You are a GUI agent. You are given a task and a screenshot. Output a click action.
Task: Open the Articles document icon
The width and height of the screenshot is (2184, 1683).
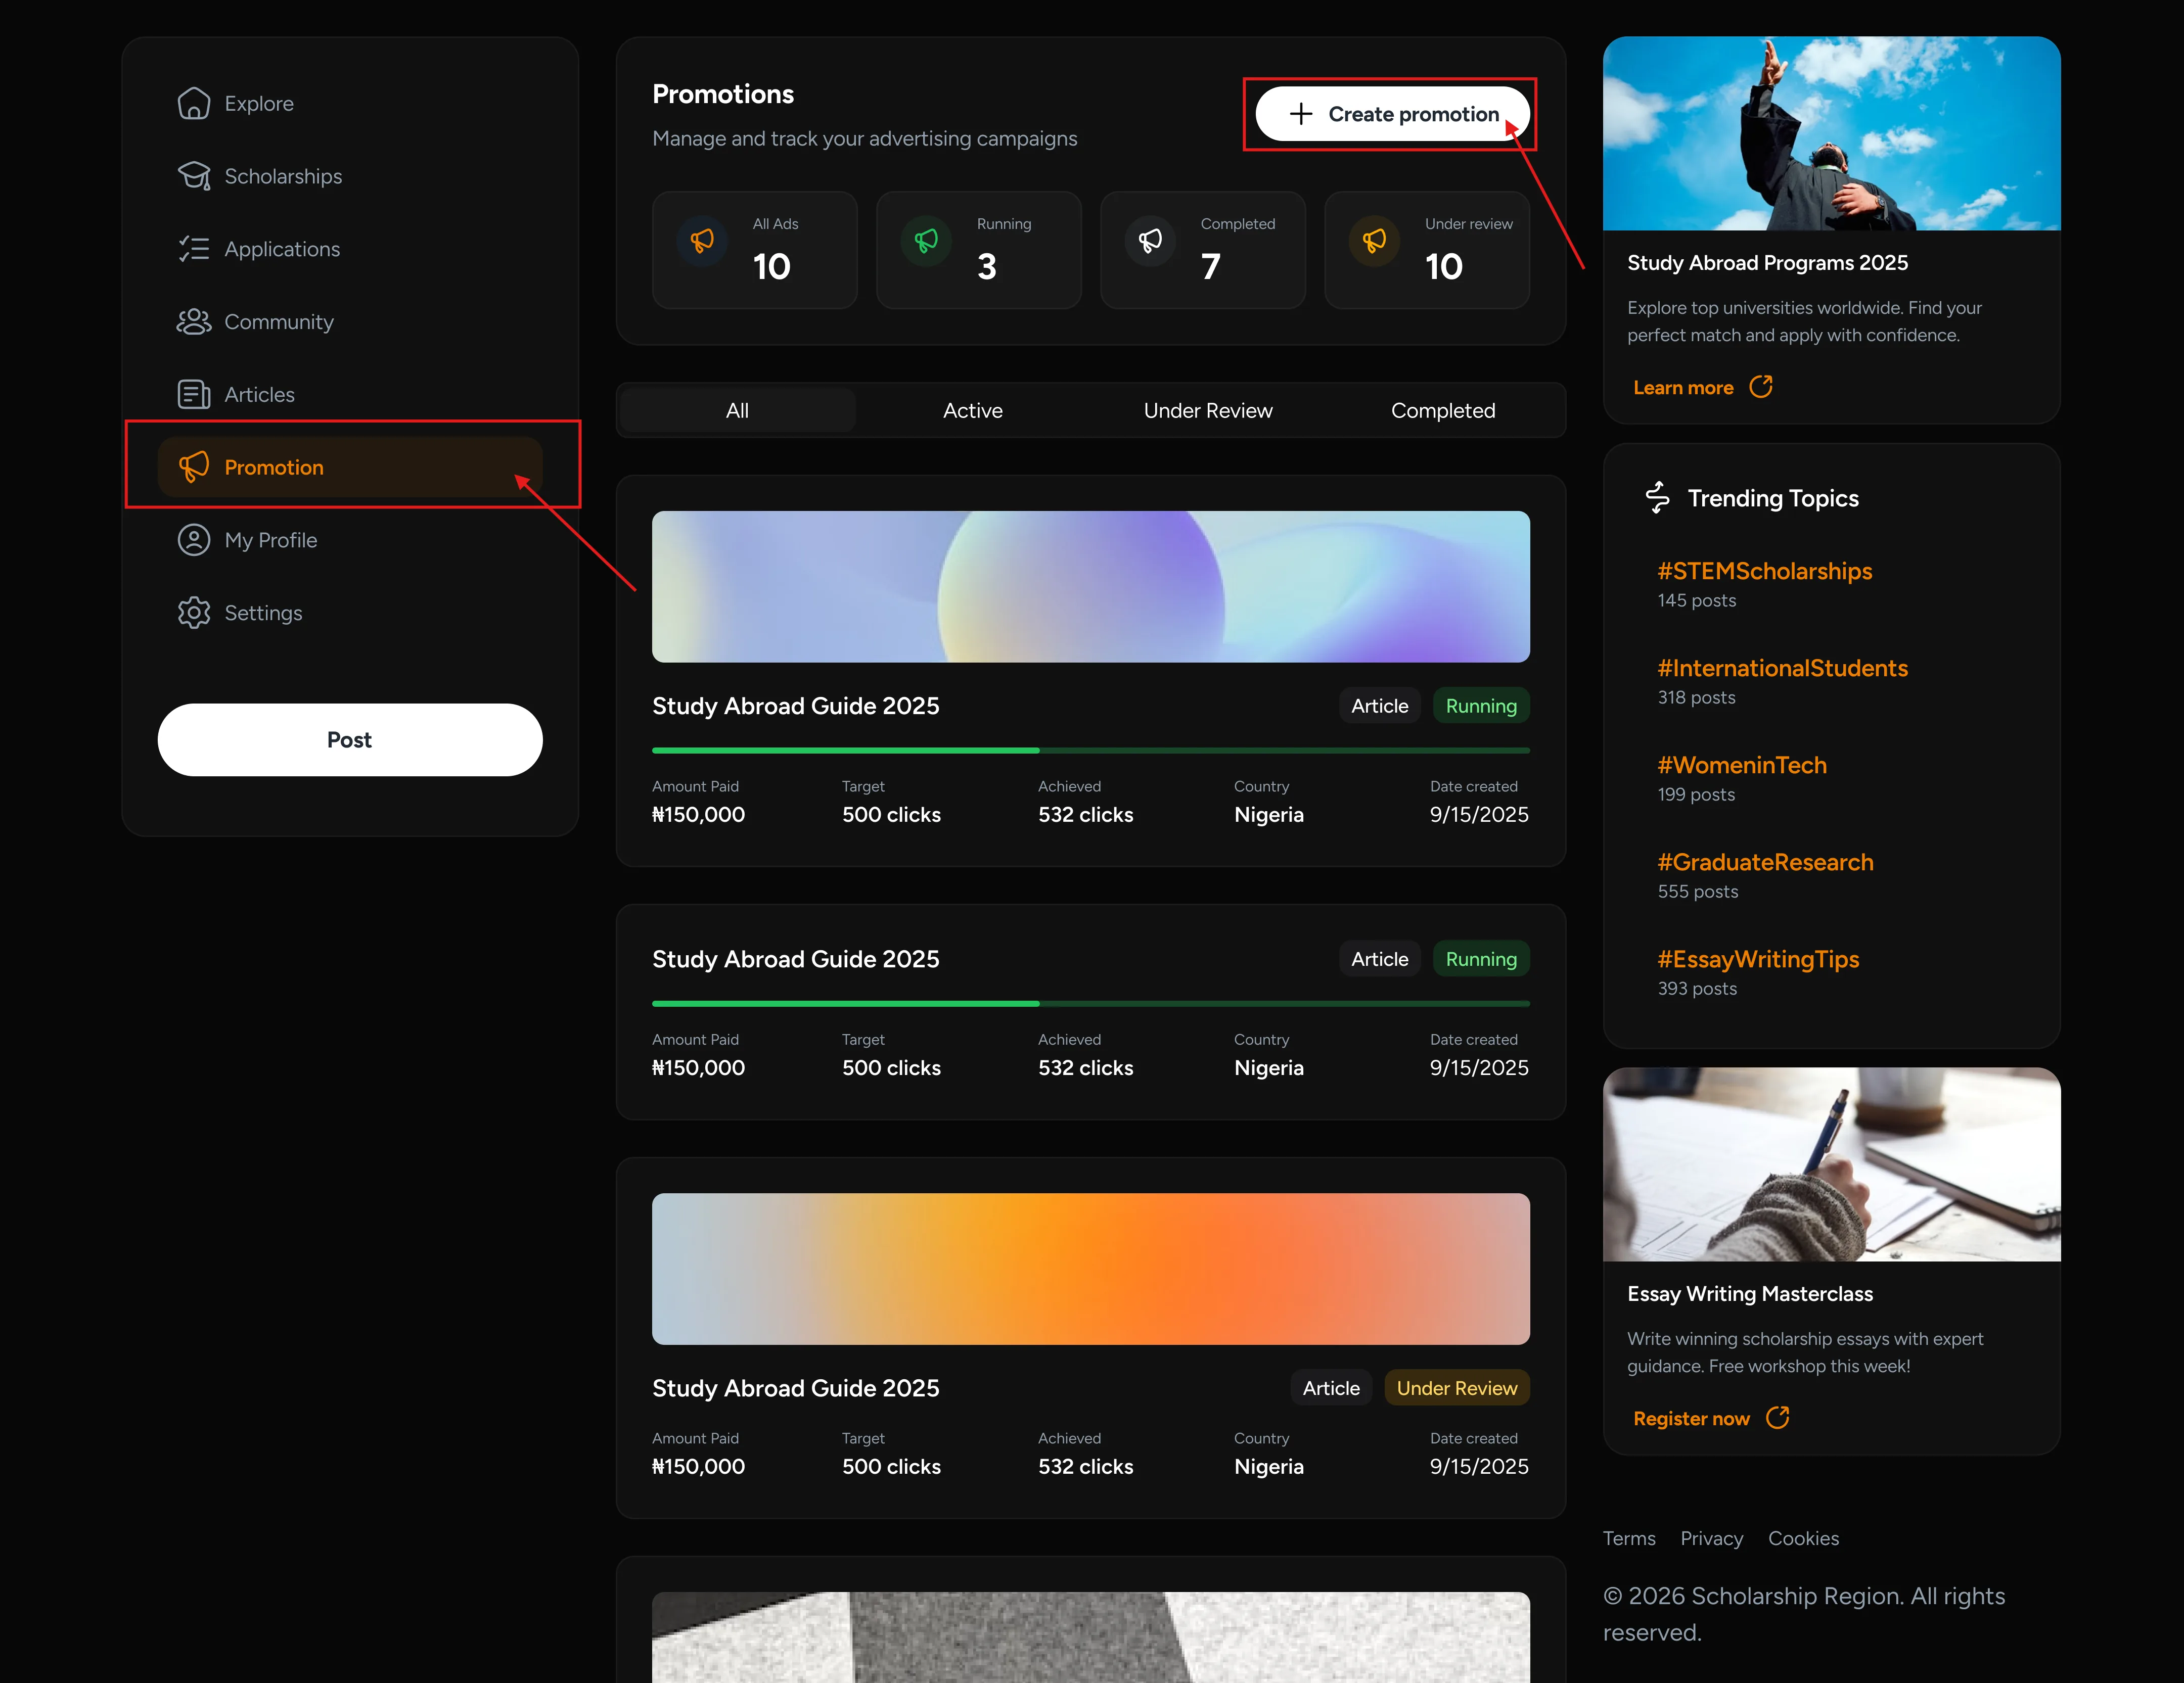pos(194,395)
